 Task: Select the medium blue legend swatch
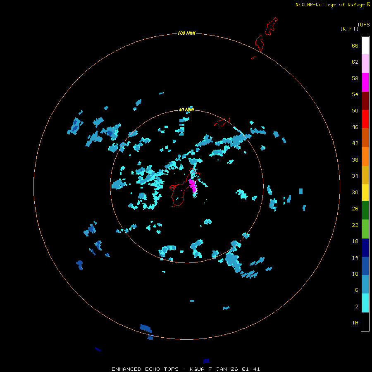[x=365, y=266]
